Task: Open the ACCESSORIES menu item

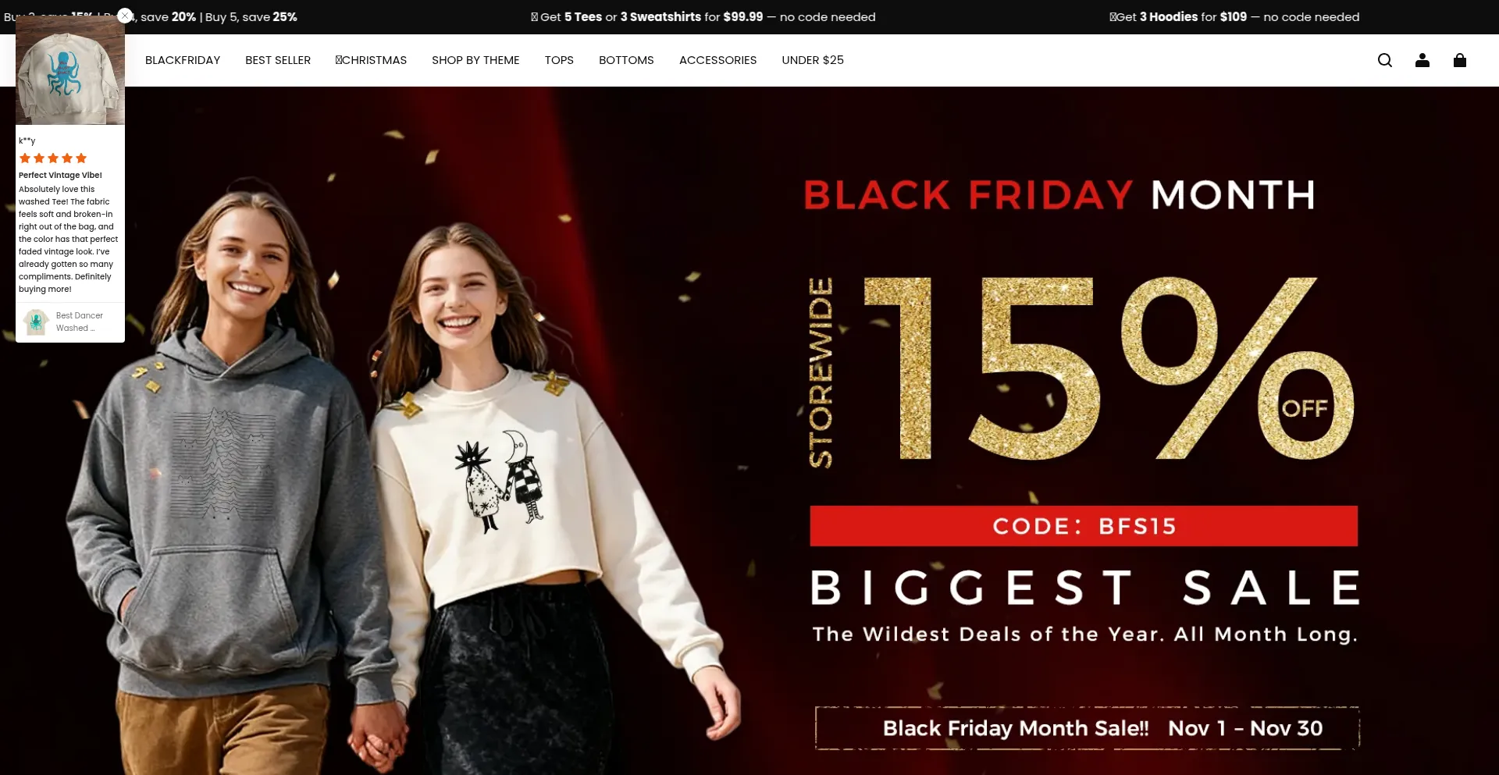Action: [717, 60]
